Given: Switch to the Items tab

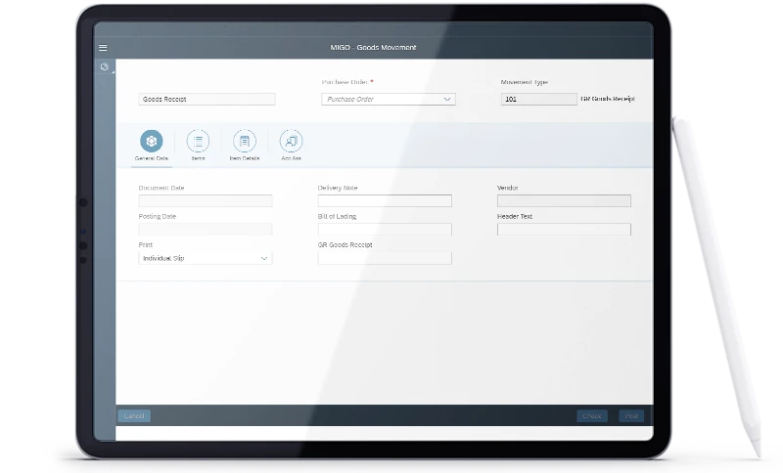Looking at the screenshot, I should tap(199, 141).
